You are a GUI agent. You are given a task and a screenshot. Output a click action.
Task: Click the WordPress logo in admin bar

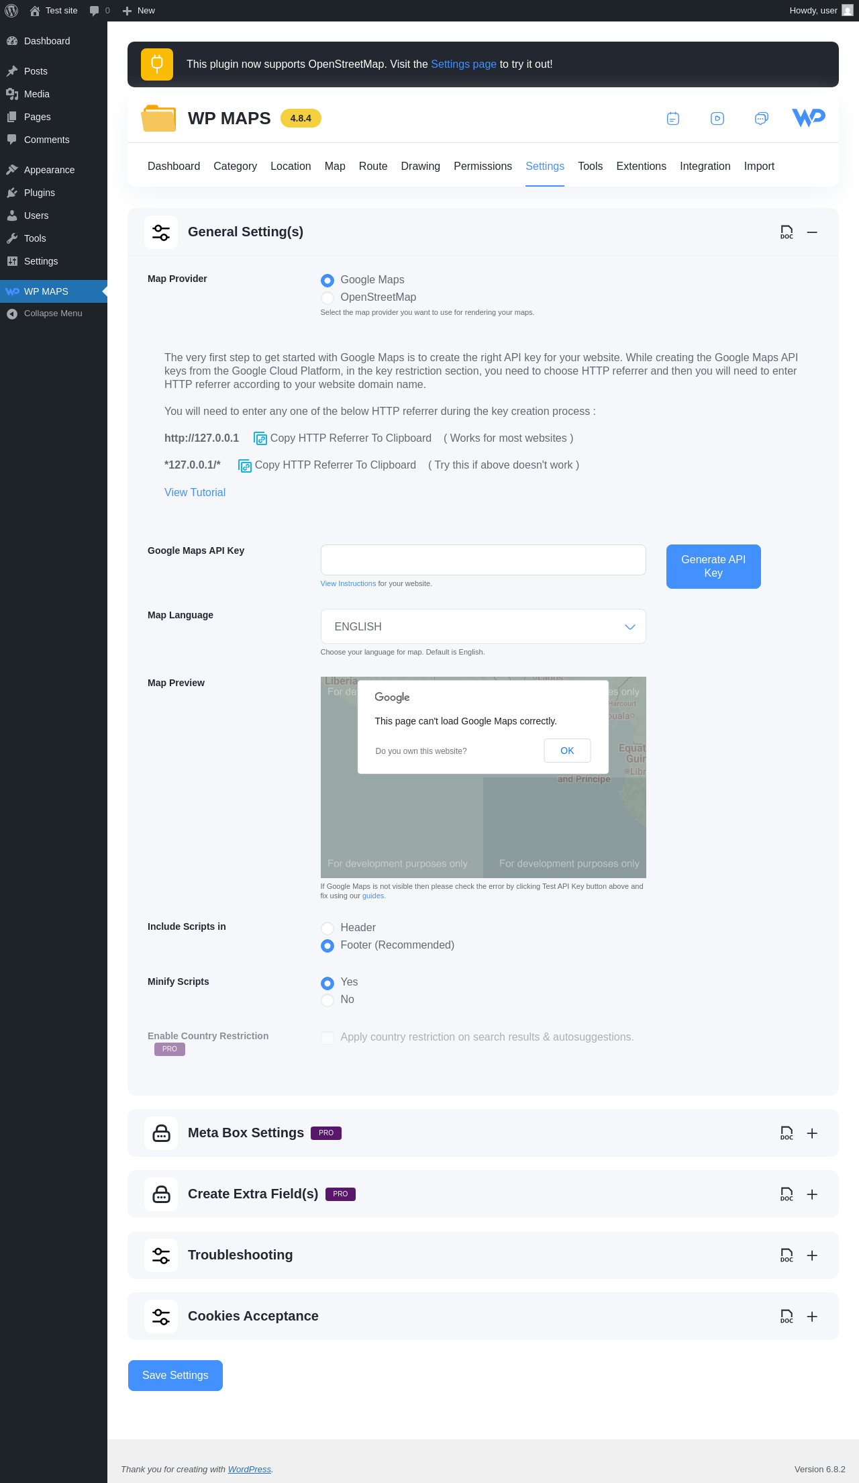11,11
